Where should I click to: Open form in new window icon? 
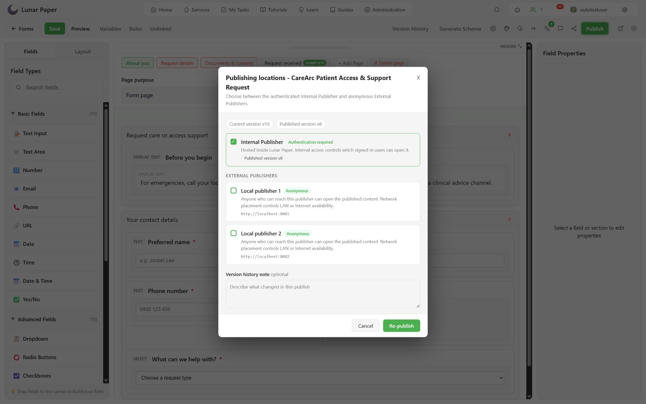[621, 28]
